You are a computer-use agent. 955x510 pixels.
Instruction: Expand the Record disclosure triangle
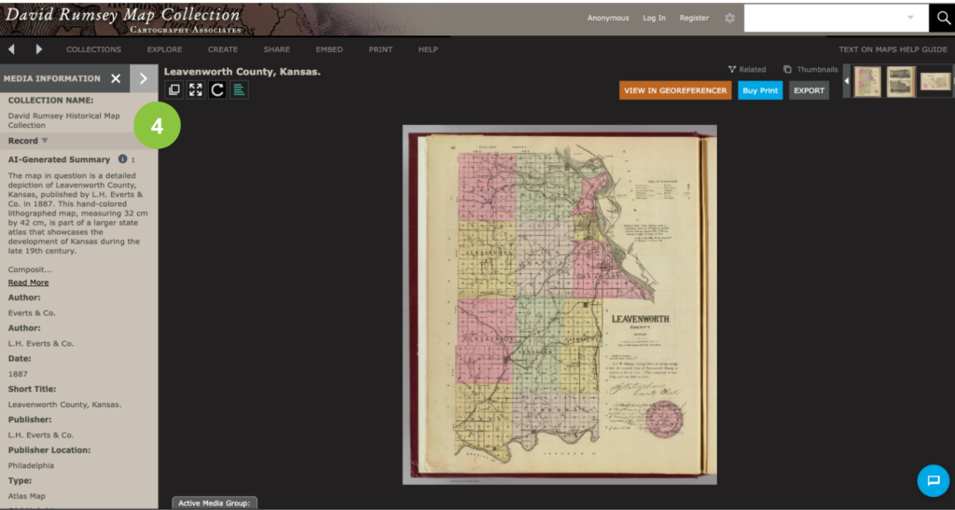click(x=45, y=141)
